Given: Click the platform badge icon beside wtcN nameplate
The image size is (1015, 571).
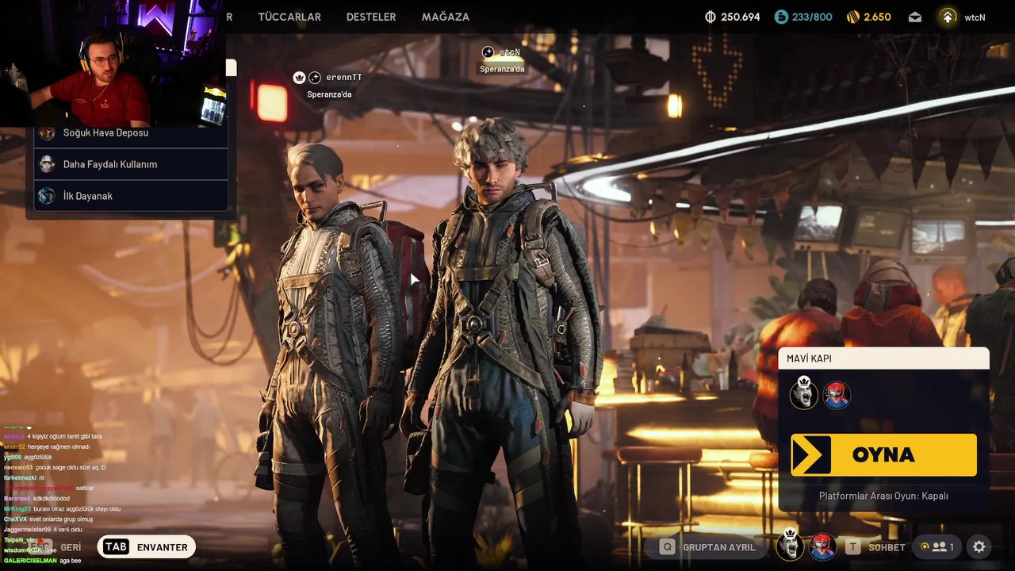Looking at the screenshot, I should pyautogui.click(x=488, y=52).
